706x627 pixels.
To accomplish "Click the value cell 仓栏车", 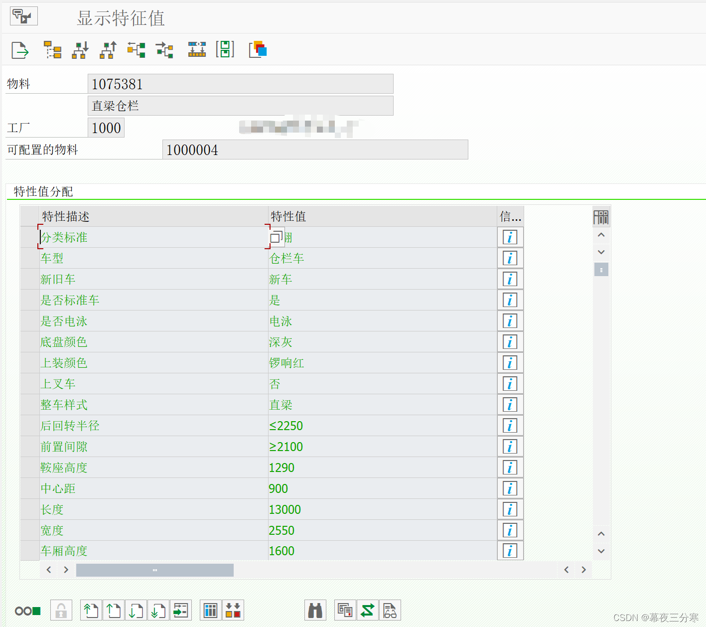I will pyautogui.click(x=383, y=258).
